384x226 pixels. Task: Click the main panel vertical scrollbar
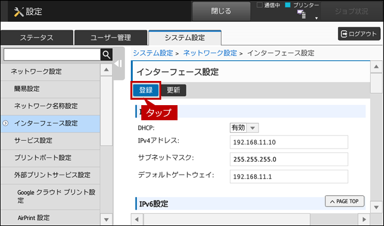tap(376, 137)
